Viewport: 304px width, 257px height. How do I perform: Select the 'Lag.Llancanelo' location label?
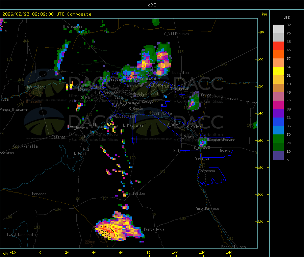(22, 235)
